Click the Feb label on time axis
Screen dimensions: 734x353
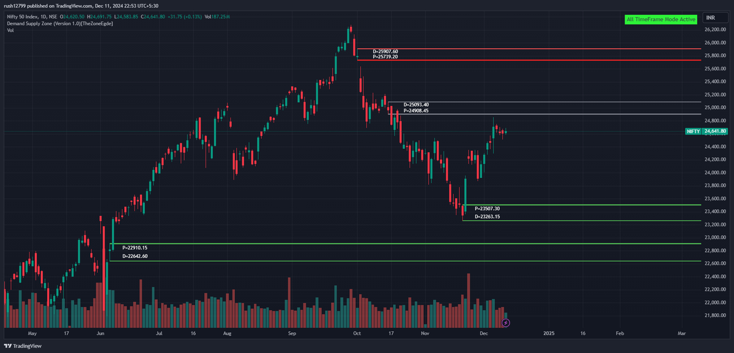click(620, 334)
